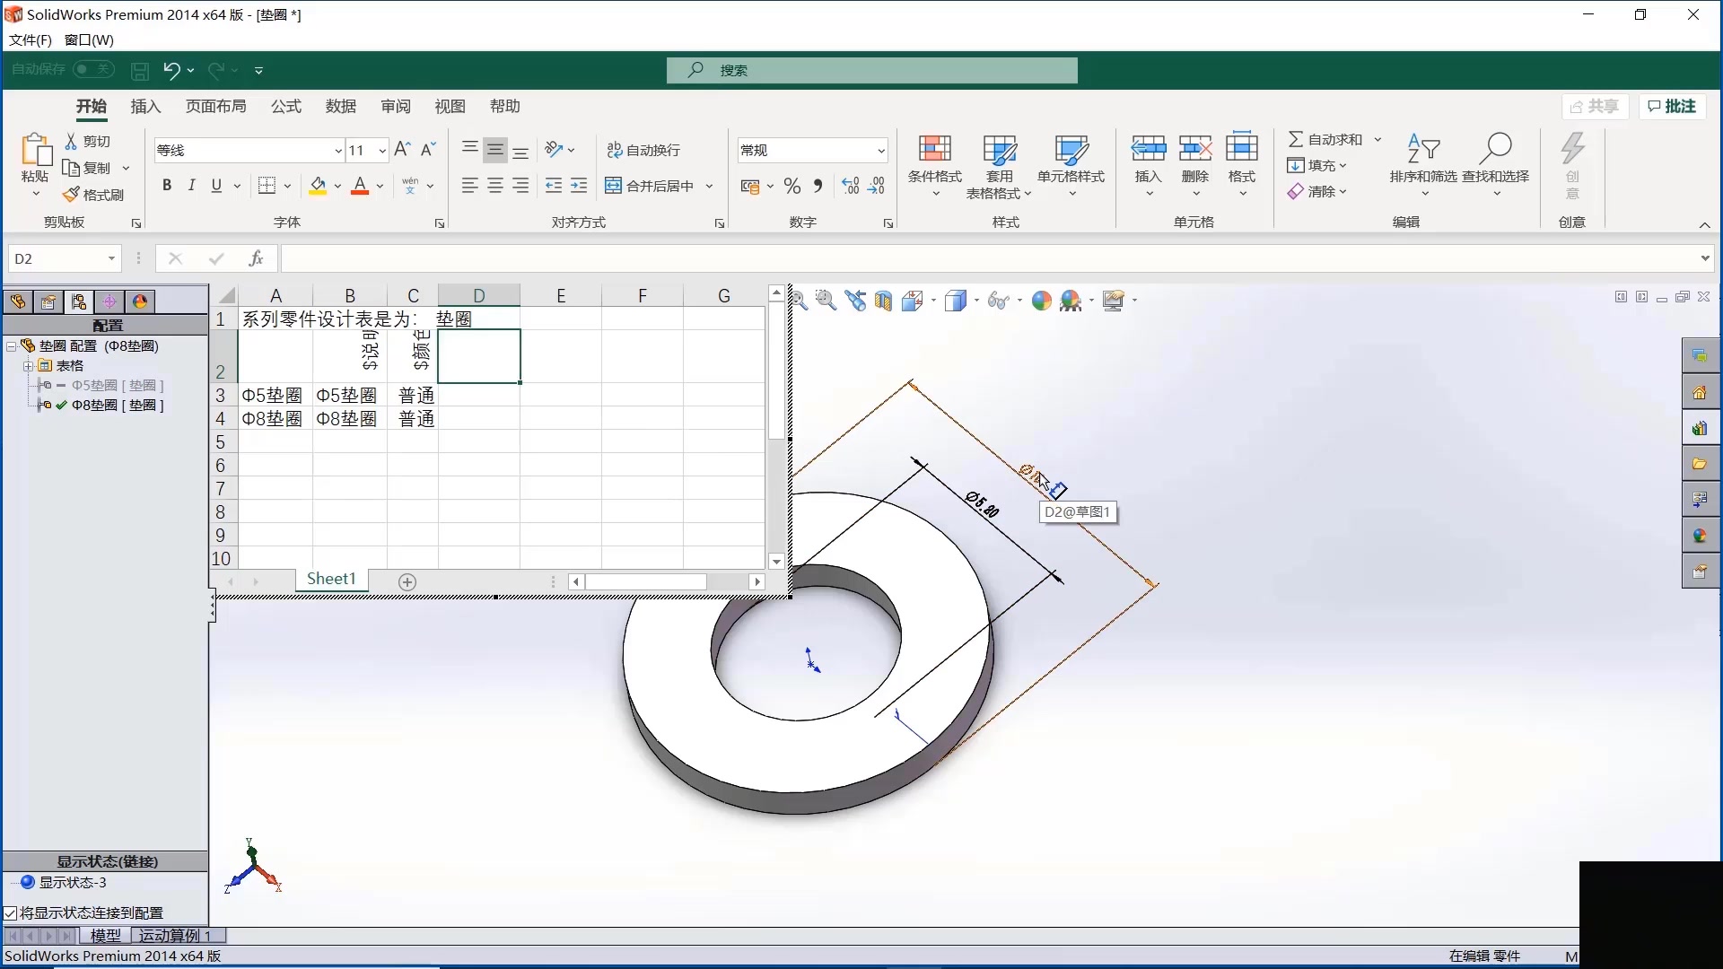Collapse the 垫圈 配置 tree node
Viewport: 1723px width, 969px height.
(12, 346)
